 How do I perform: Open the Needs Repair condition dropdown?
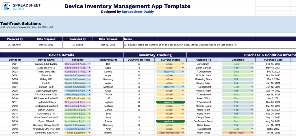click(x=252, y=133)
